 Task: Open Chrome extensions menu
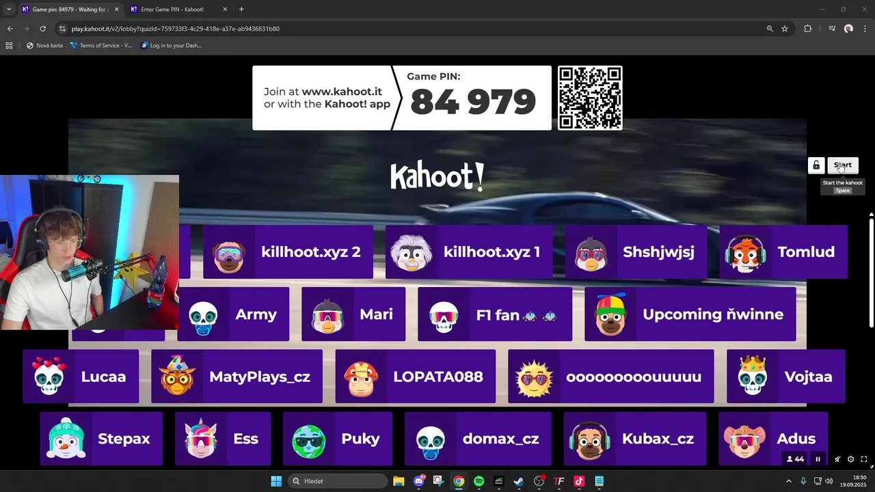(x=808, y=29)
